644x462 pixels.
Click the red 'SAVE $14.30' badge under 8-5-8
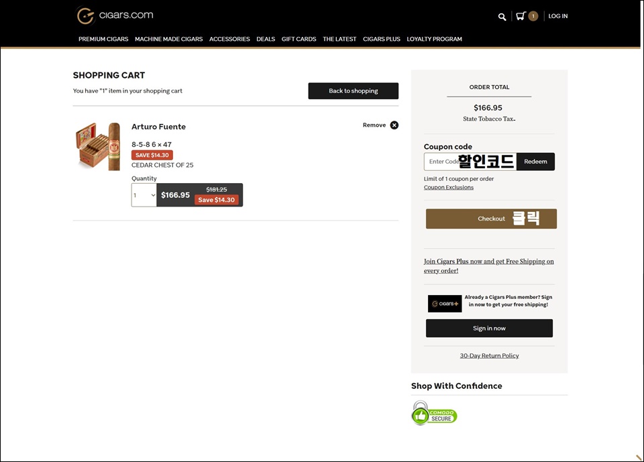(152, 155)
